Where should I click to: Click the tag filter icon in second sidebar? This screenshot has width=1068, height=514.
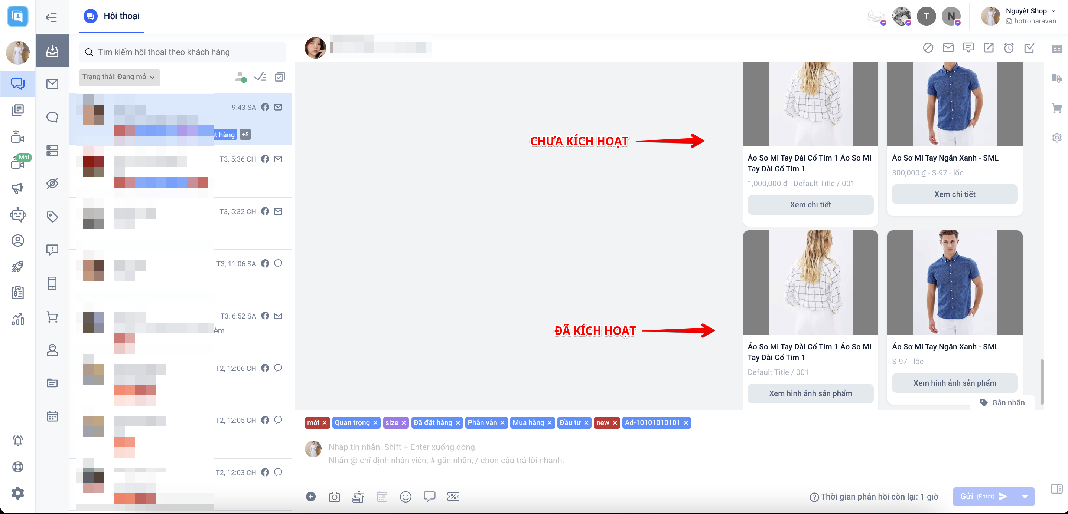(x=52, y=217)
